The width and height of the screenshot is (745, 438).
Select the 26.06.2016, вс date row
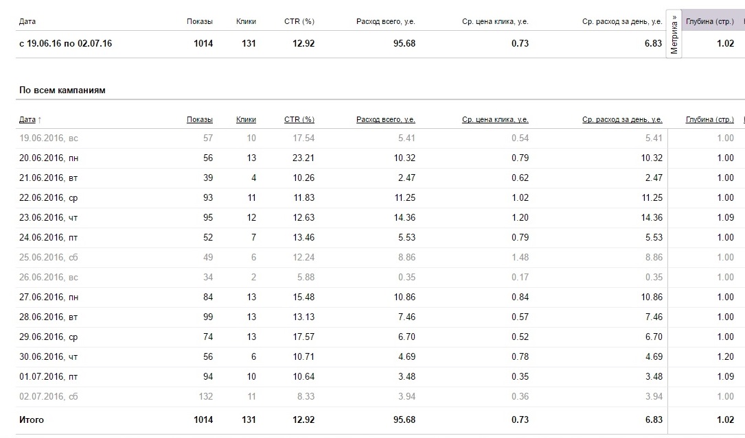[49, 278]
